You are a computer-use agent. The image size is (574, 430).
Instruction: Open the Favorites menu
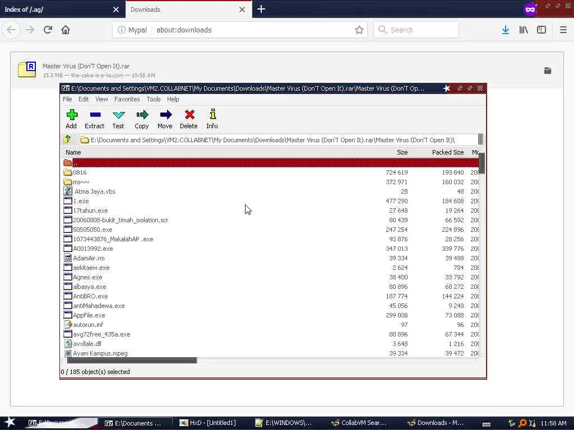(x=127, y=99)
